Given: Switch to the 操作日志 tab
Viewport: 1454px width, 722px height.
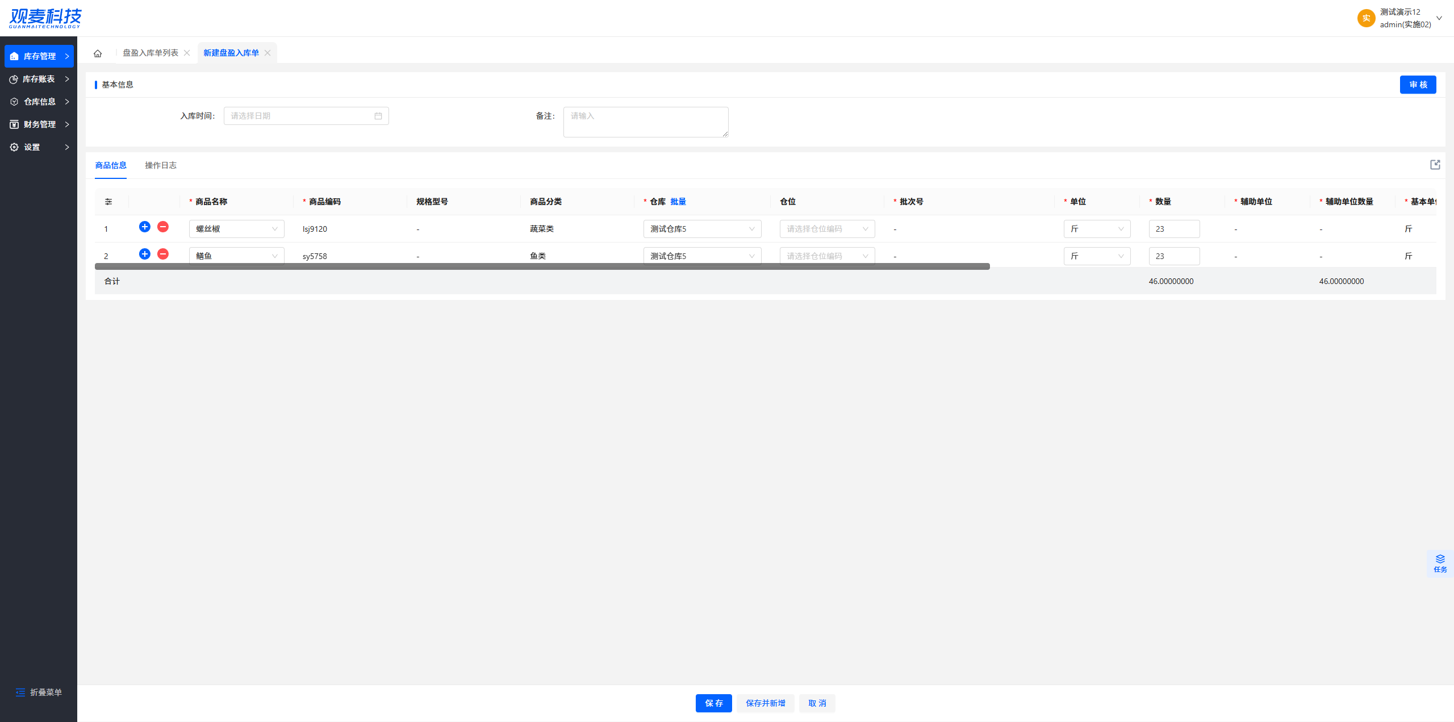Looking at the screenshot, I should (161, 165).
